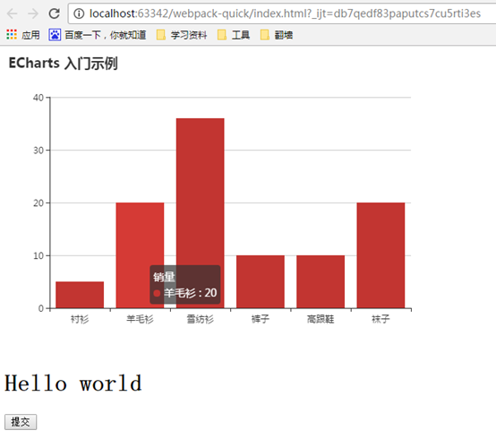Click the Hello world heading text

click(73, 383)
